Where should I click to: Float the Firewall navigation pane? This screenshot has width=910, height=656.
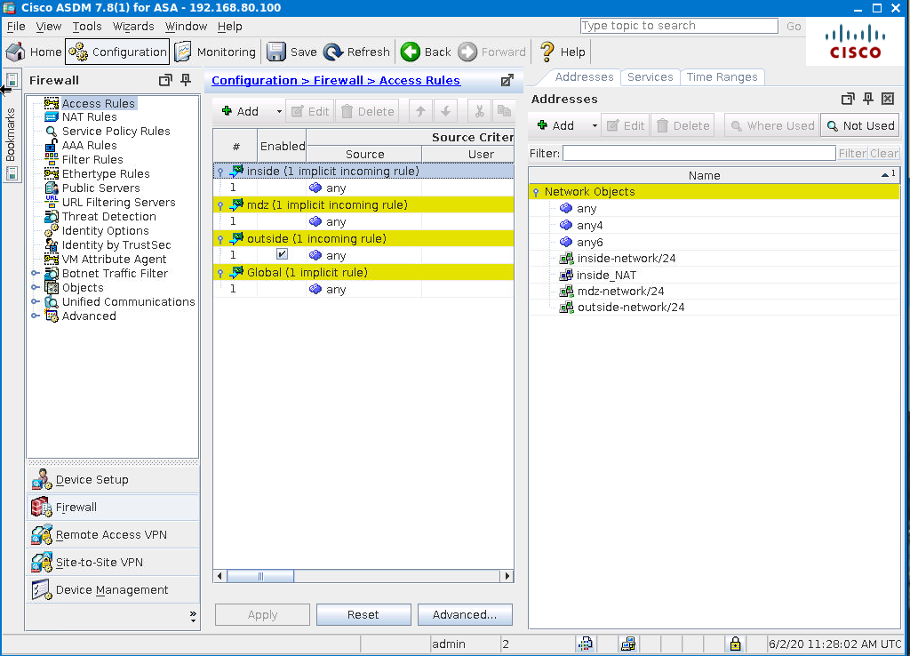165,80
